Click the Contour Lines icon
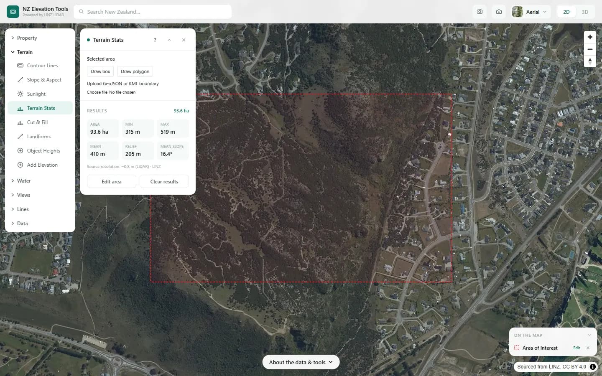This screenshot has width=602, height=376. (x=20, y=66)
